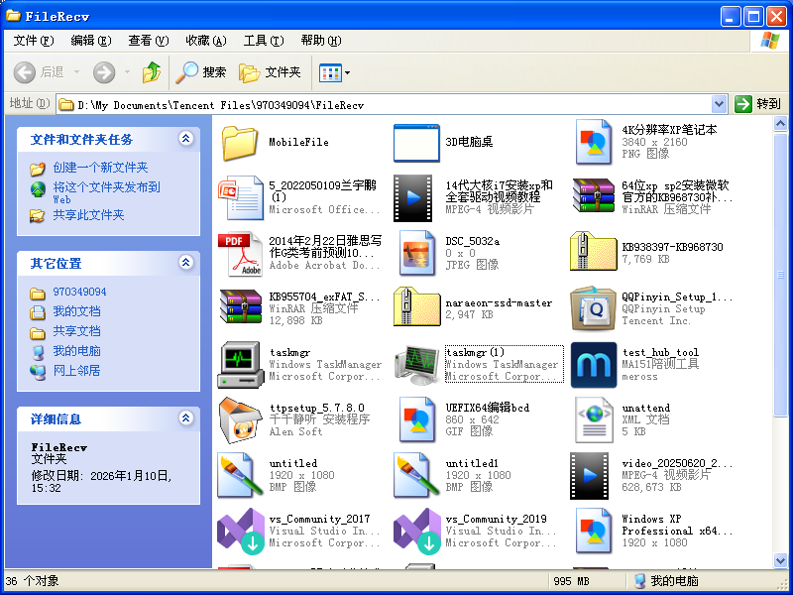
Task: Click the Go (转到) button
Action: tap(758, 104)
